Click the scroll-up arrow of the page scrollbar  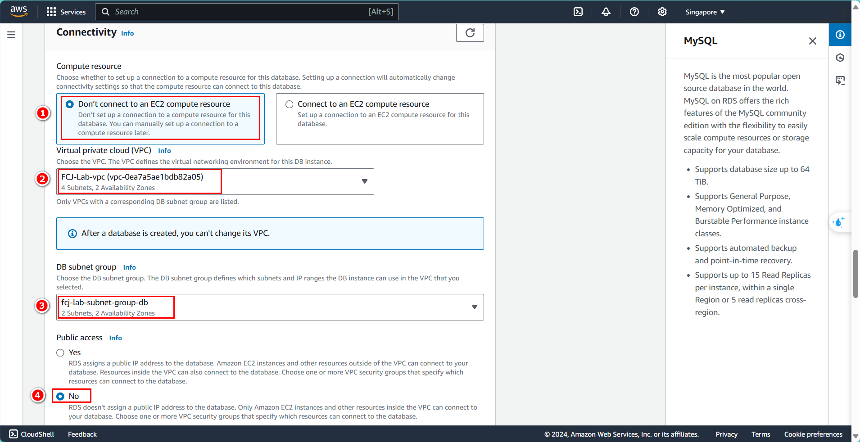(x=855, y=6)
